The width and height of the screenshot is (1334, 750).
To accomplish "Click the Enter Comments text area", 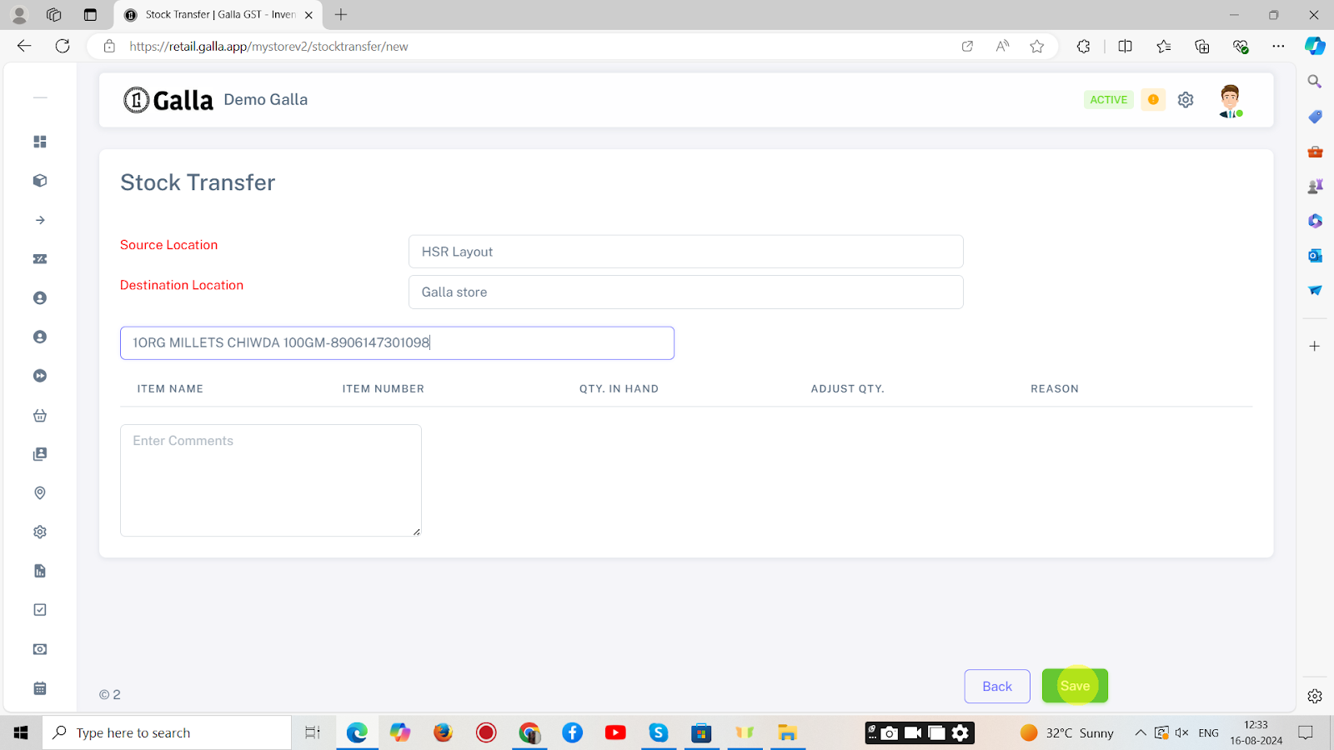I will click(271, 481).
